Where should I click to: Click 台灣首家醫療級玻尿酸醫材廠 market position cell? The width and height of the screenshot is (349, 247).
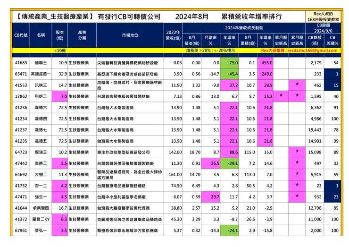130,96
